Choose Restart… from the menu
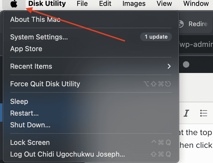213x163 pixels. click(x=24, y=113)
